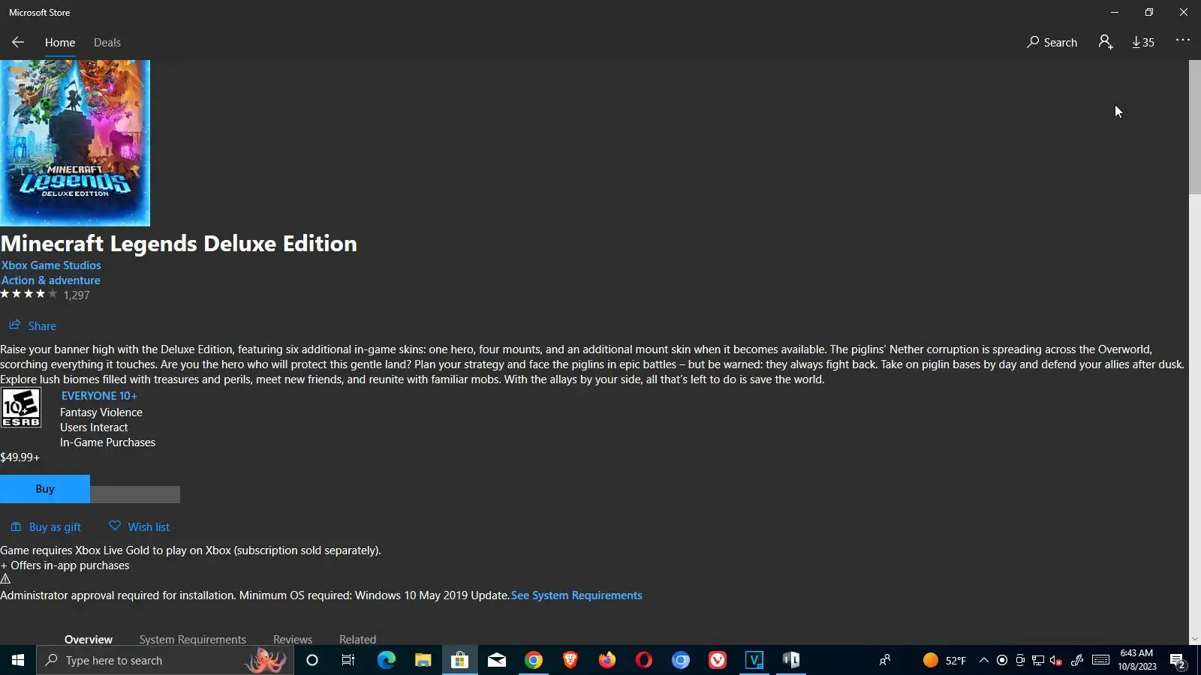The width and height of the screenshot is (1201, 675).
Task: Open the blue V app on taskbar
Action: point(754,660)
